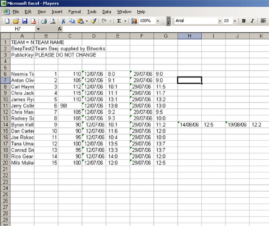Open the Arial font name dropdown
The width and height of the screenshot is (269, 226).
click(220, 21)
